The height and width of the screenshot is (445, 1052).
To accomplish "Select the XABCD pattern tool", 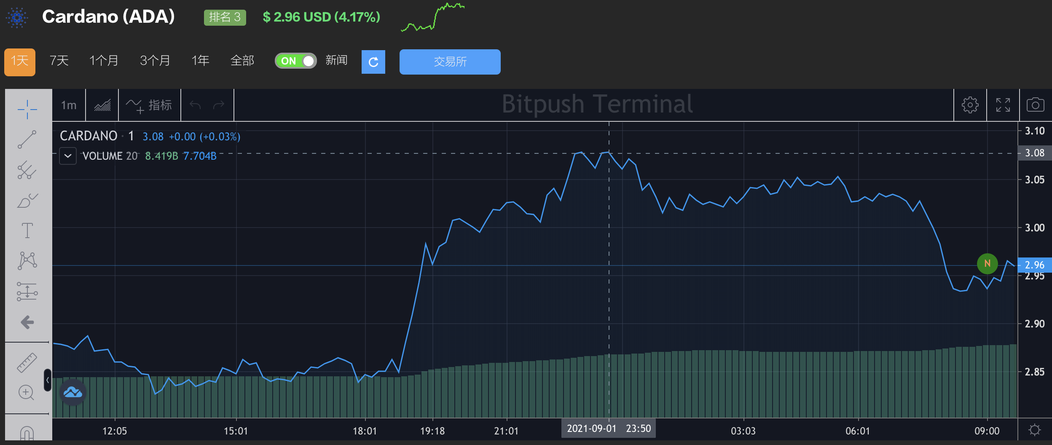I will tap(27, 261).
